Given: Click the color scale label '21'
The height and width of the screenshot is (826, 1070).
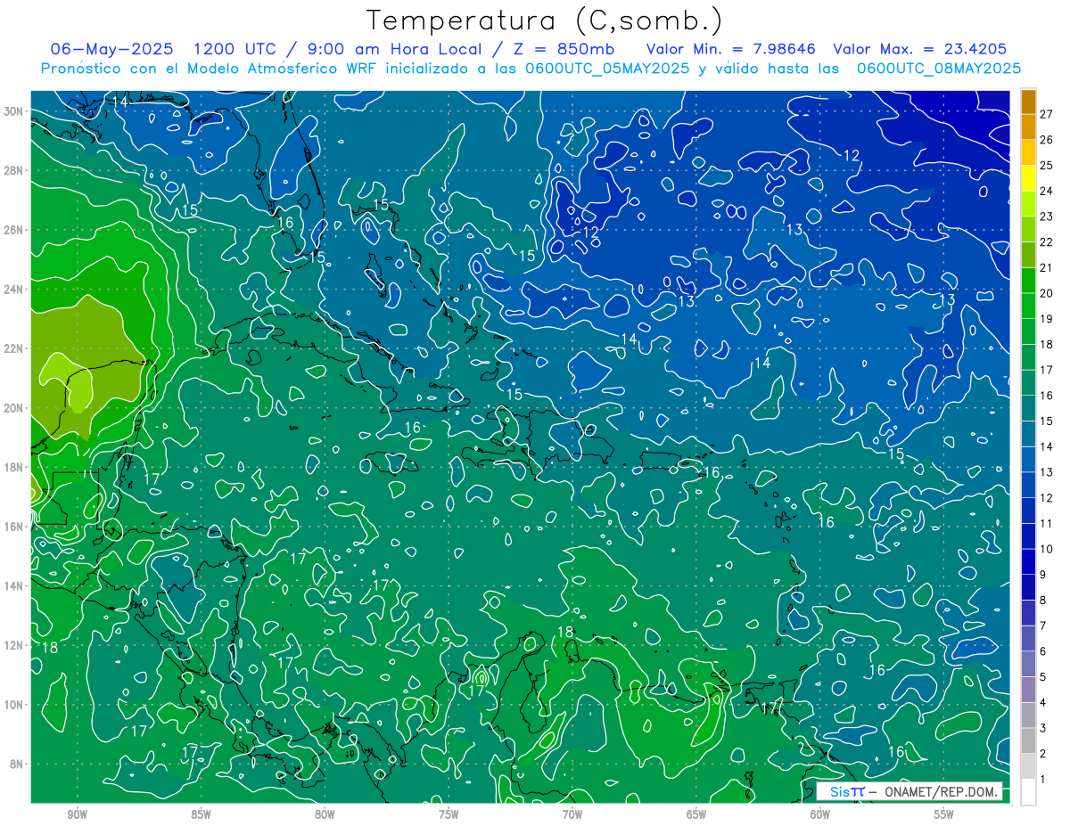Looking at the screenshot, I should click(1047, 267).
